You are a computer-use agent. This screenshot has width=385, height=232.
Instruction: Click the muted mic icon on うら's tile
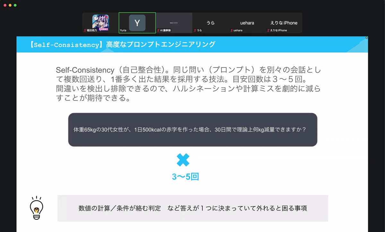point(195,30)
